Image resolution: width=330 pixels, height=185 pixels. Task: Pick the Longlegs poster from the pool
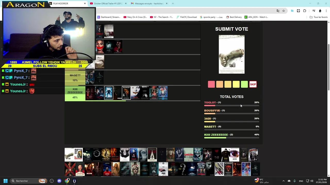point(189,155)
